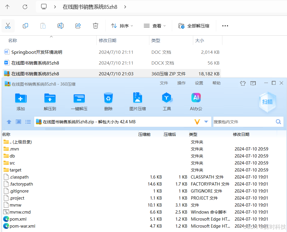Expand the 查看 view dropdown
Screen dimensions: 287x232
pos(155,26)
